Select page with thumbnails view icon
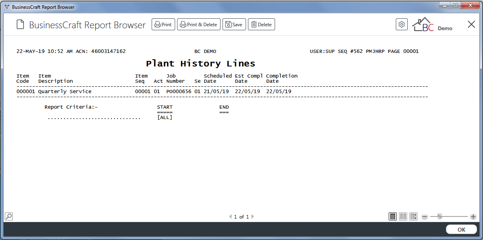 point(413,217)
